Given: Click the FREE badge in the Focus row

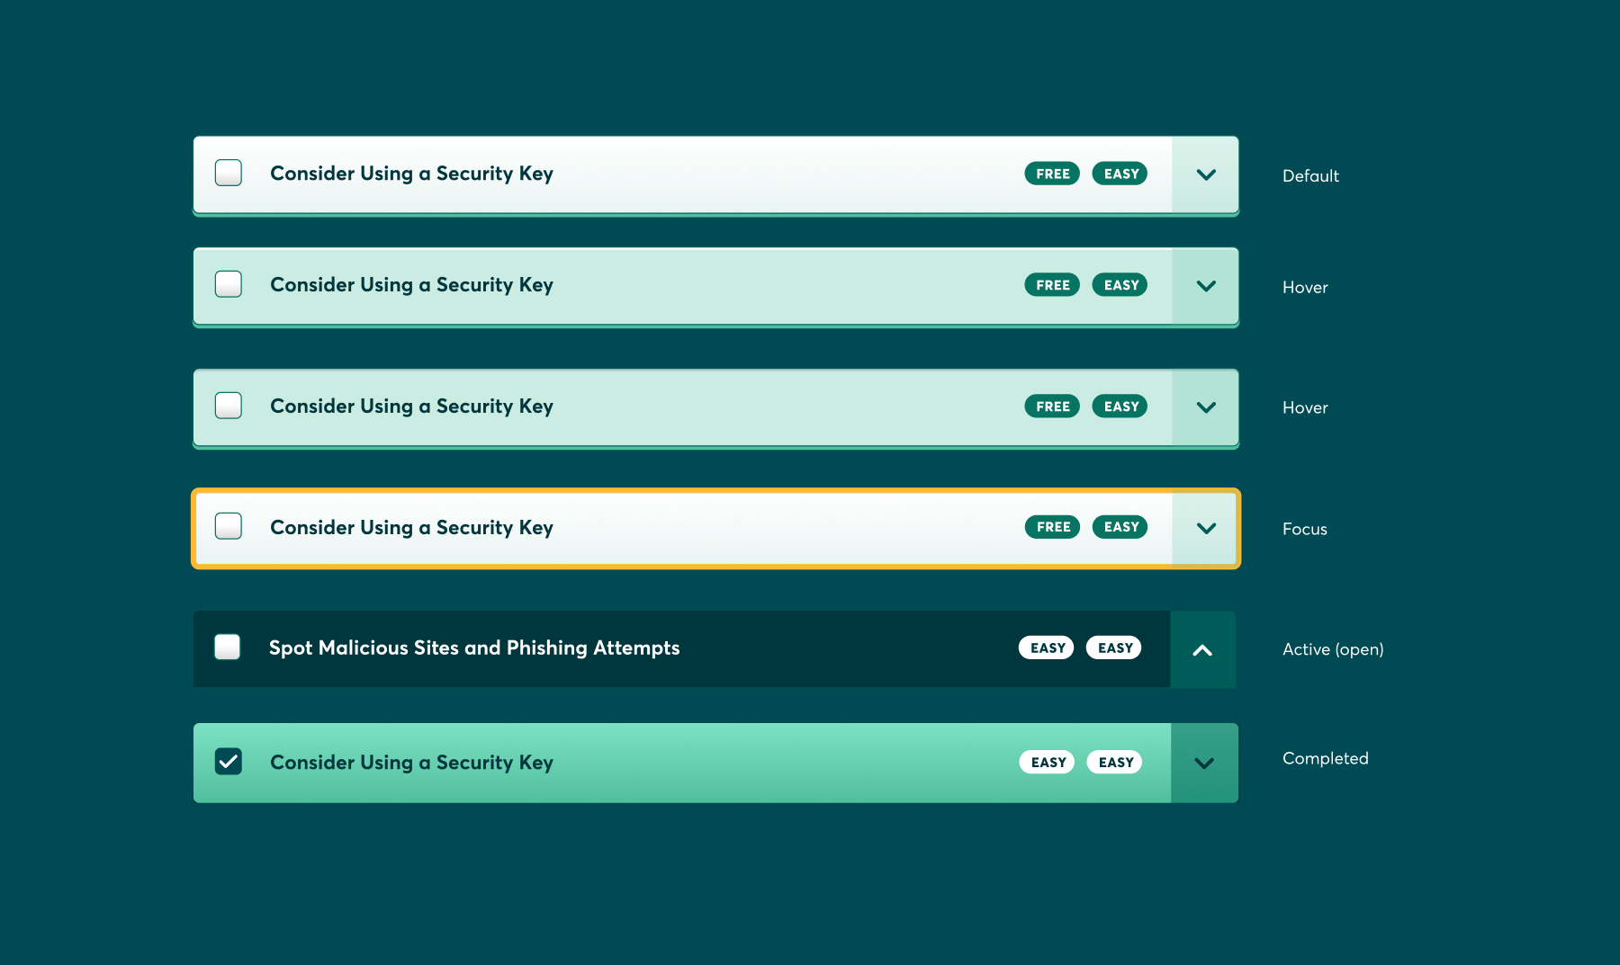Looking at the screenshot, I should (x=1052, y=527).
